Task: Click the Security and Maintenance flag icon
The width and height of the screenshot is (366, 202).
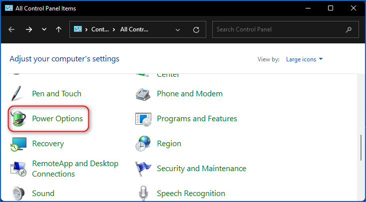Action: coord(143,169)
